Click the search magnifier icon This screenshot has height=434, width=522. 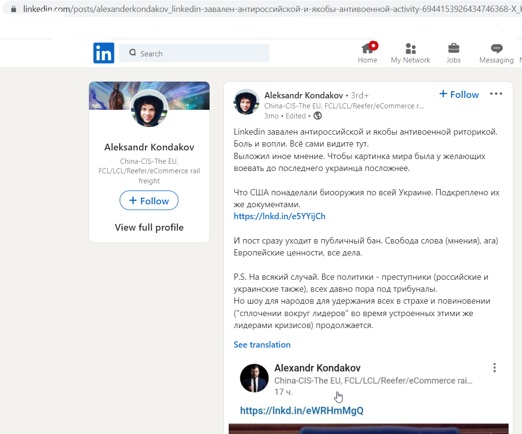[133, 53]
